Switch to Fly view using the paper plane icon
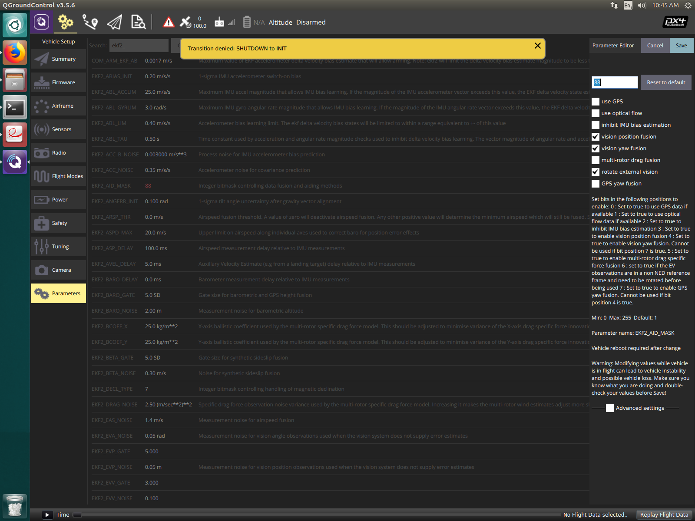 click(114, 22)
